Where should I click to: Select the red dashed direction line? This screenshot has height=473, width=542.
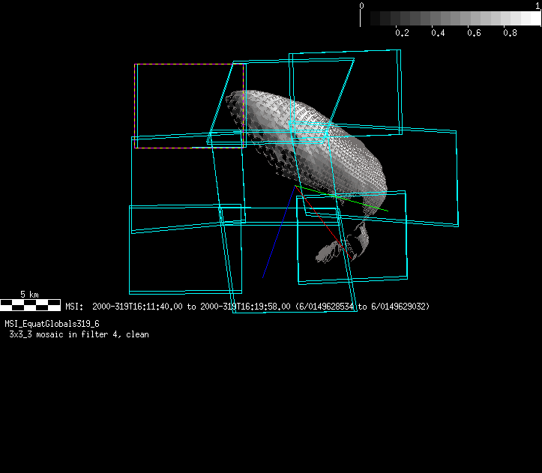coord(322,219)
